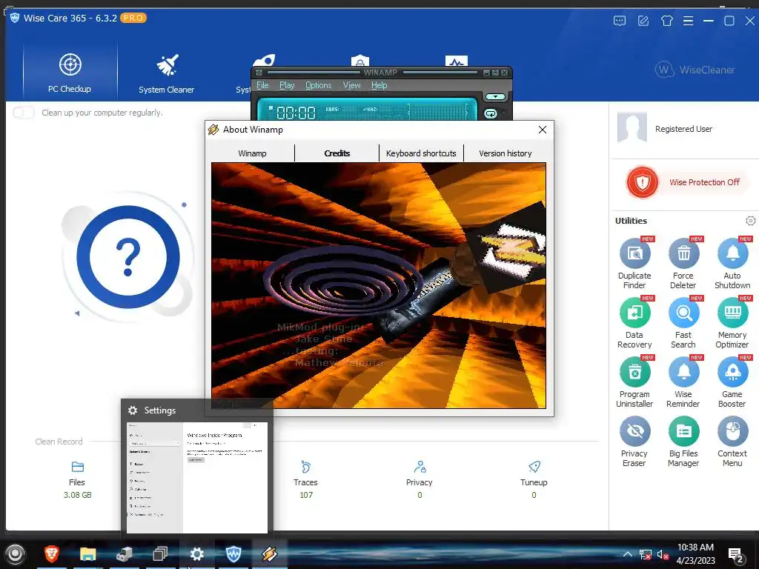The width and height of the screenshot is (759, 569).
Task: Click the Files 3.08 GB value
Action: point(77,495)
